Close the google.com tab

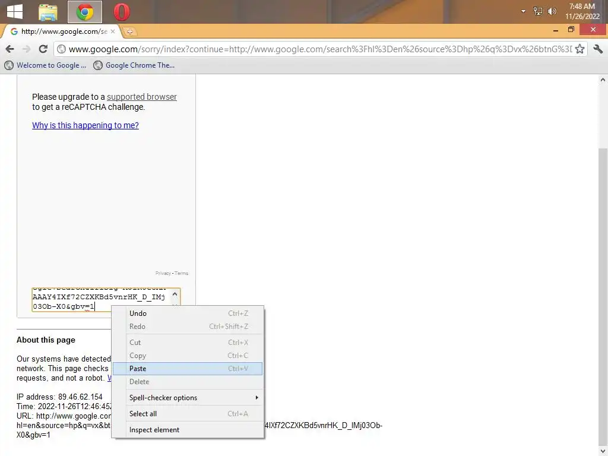[113, 31]
